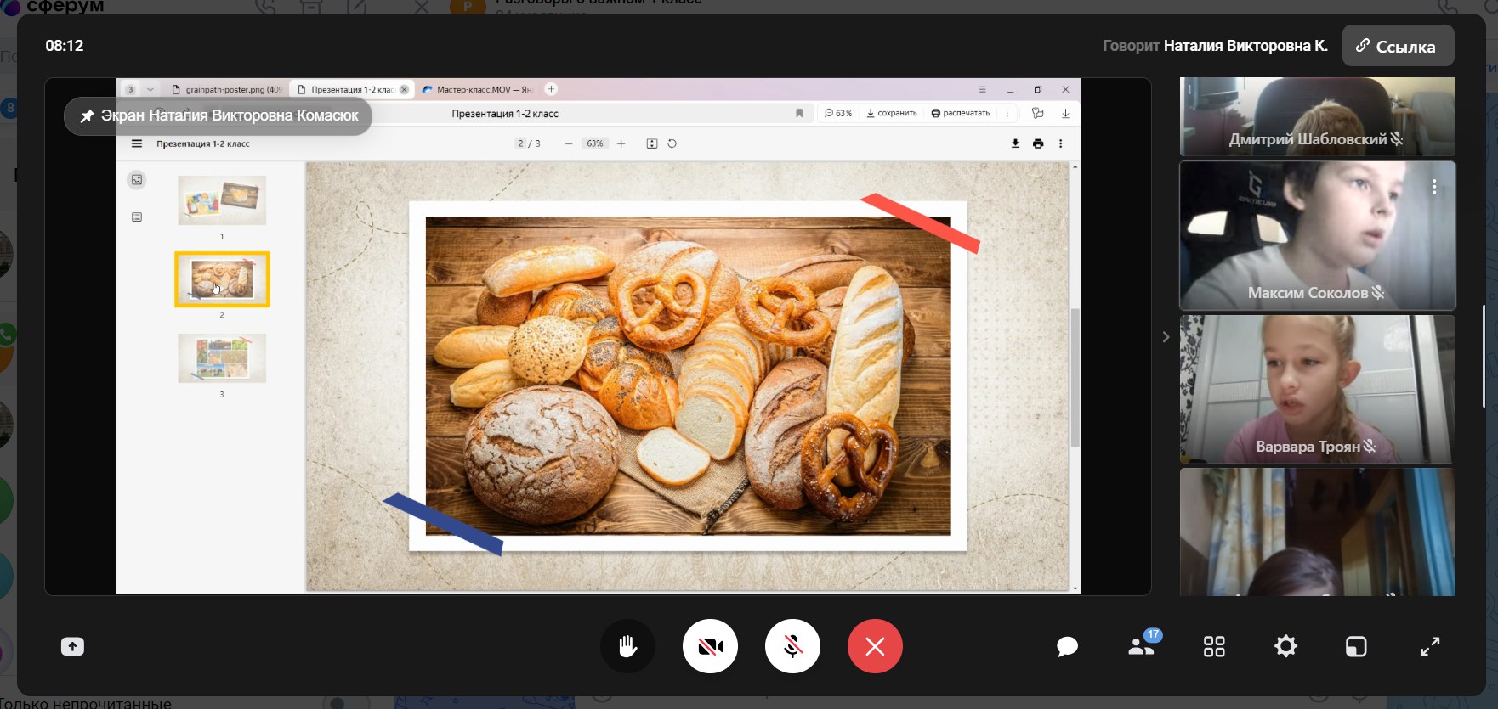This screenshot has height=709, width=1498.
Task: Open the browser downloads icon
Action: [1065, 113]
